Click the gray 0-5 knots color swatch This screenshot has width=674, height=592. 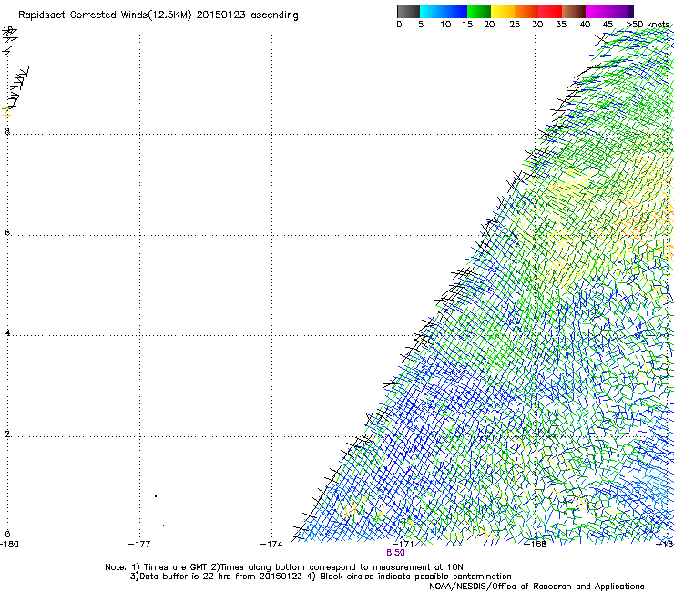point(408,11)
